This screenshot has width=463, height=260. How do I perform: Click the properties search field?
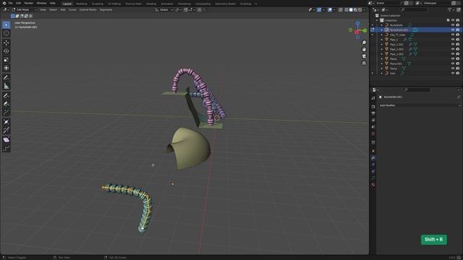[417, 90]
